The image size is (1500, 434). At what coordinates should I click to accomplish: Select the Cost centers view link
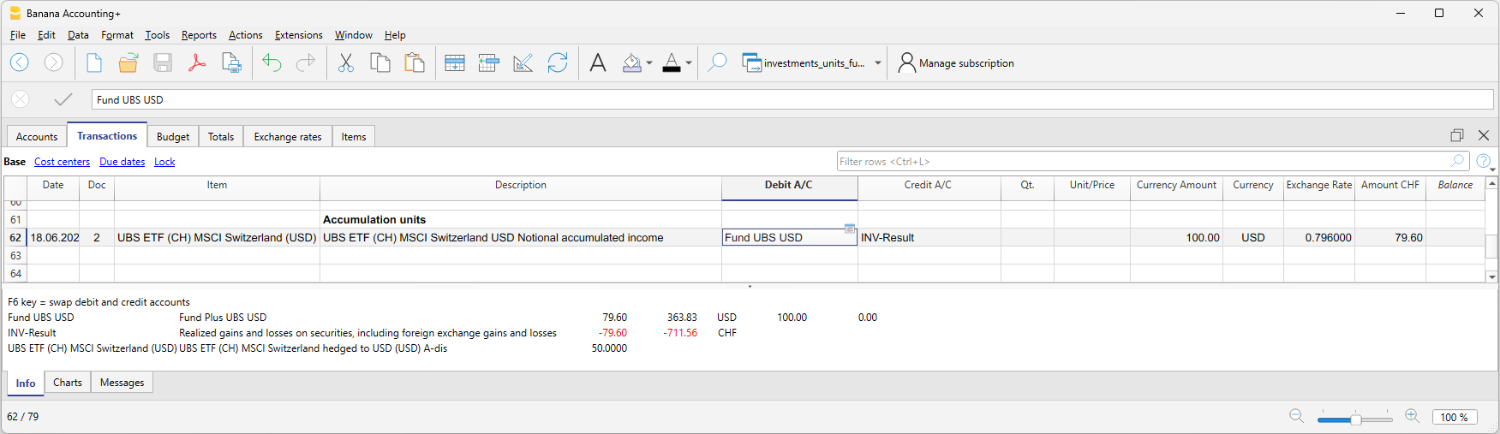point(62,162)
